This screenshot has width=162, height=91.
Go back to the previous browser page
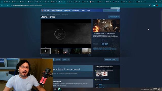point(2,5)
